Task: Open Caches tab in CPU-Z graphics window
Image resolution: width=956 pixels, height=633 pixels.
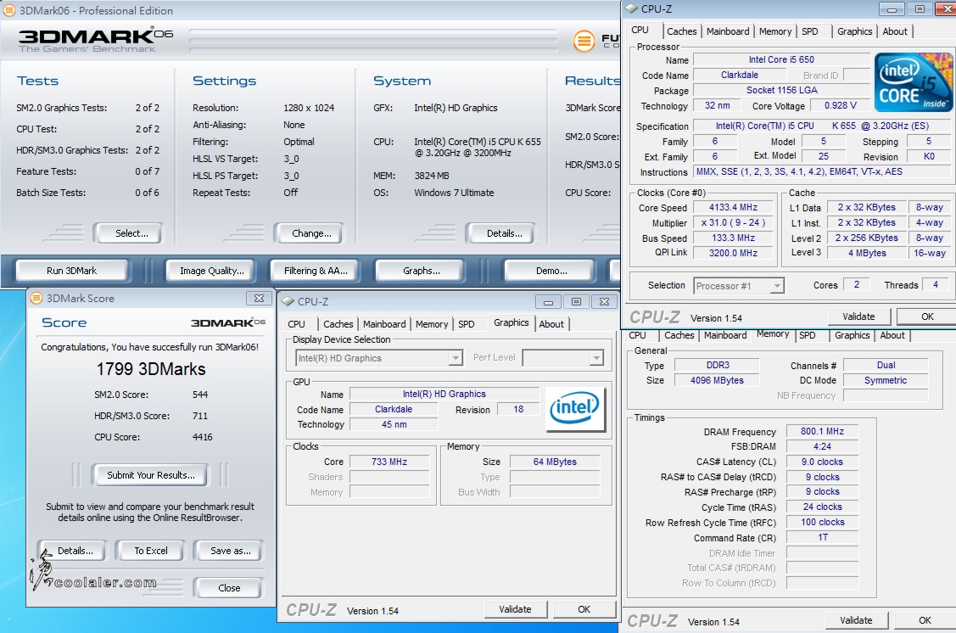Action: [338, 324]
